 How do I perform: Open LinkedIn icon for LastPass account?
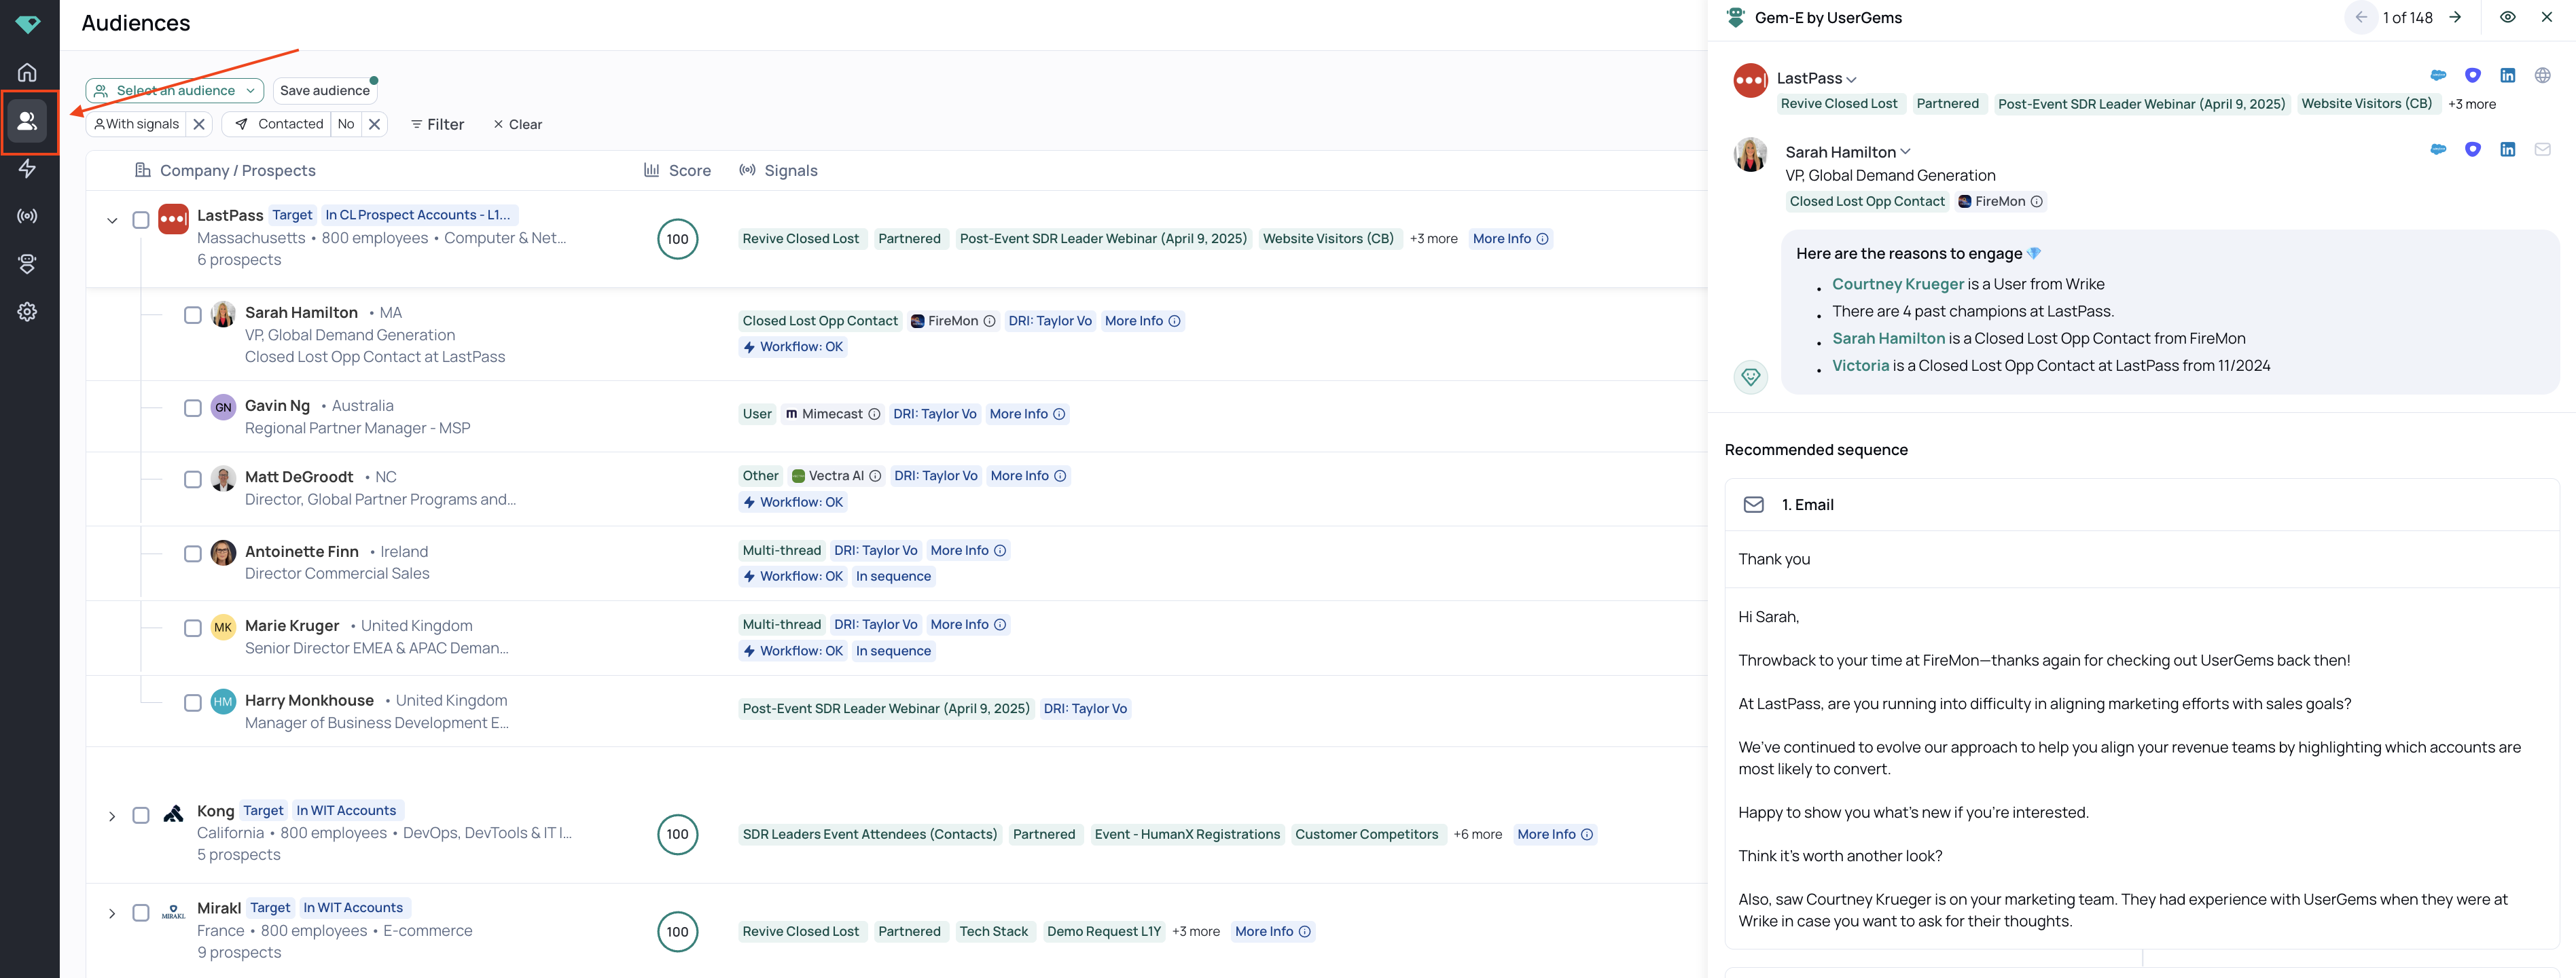[2507, 75]
